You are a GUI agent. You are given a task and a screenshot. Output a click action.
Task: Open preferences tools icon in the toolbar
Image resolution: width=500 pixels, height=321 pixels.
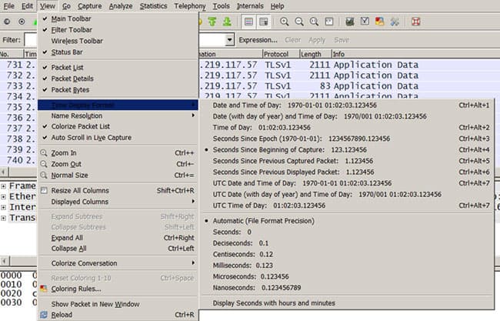(x=395, y=22)
